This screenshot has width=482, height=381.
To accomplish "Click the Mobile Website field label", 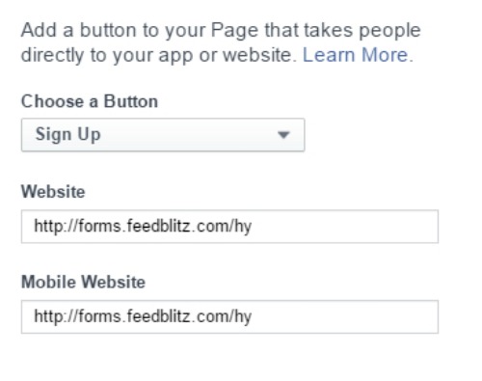I will pos(83,283).
